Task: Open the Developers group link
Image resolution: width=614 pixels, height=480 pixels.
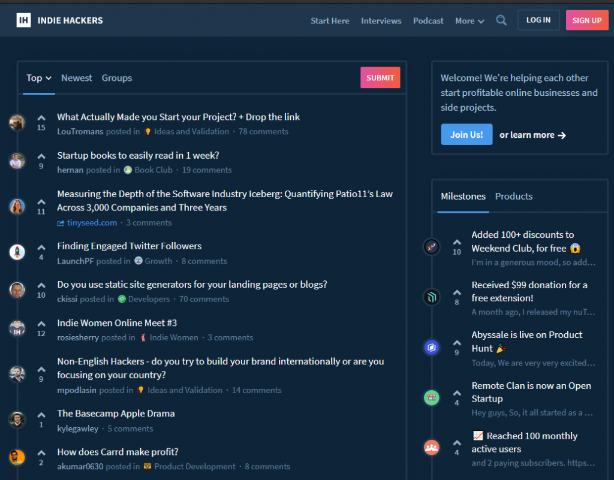Action: pos(149,299)
